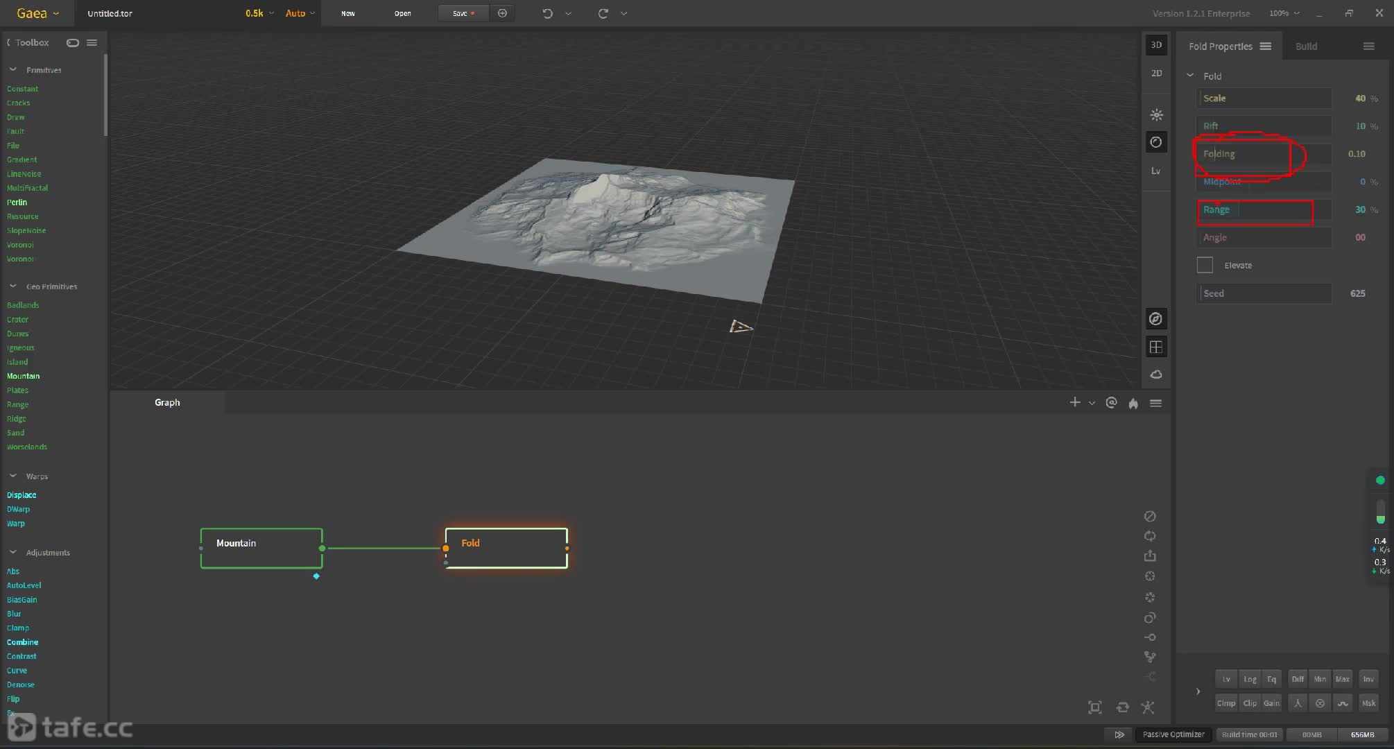1394x749 pixels.
Task: Collapse the Geo Primitives toolbox section
Action: [12, 286]
